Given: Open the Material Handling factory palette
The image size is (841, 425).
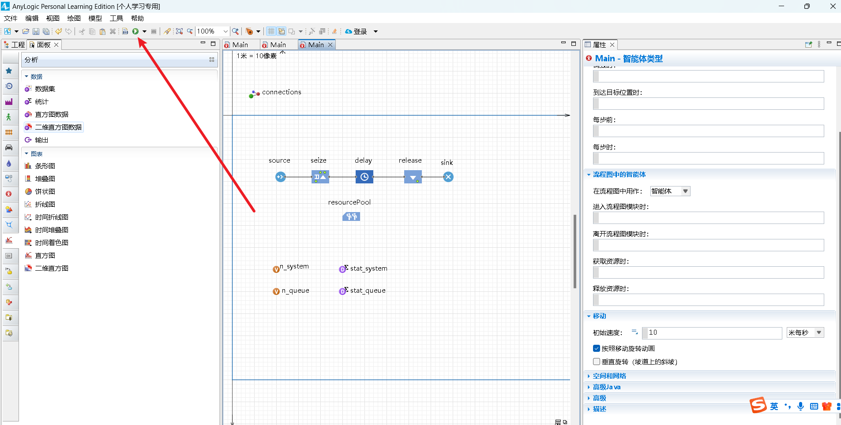Looking at the screenshot, I should [9, 101].
